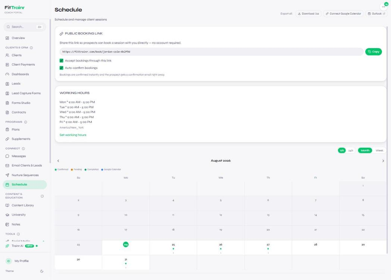Click Connect Google Calendar button
This screenshot has height=280, width=391.
pos(343,14)
